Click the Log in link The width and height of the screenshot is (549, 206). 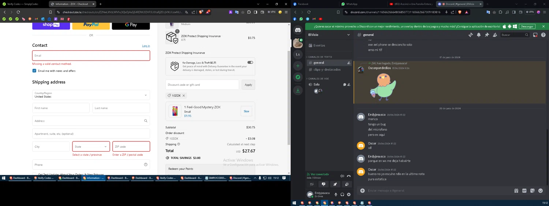(x=146, y=46)
